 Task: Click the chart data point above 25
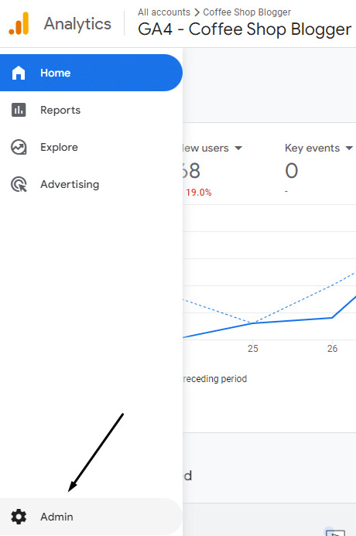coord(253,323)
